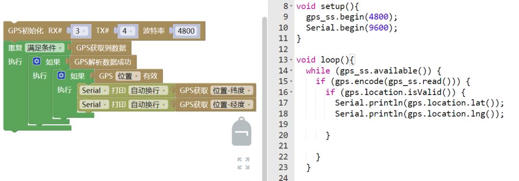
Task: Open the Serial dropdown beside 位置-纬度
Action: coord(94,90)
